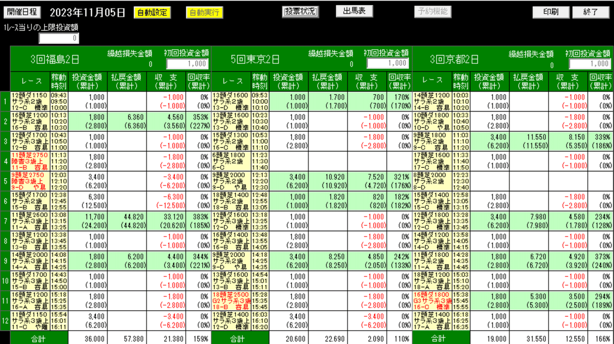Screen dimensions: 614x344
Task: Edit 初回投資金額 field under 5回東京2日
Action: [388, 63]
